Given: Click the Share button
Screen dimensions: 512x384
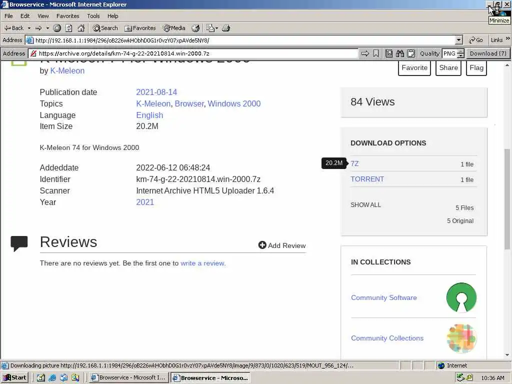Looking at the screenshot, I should pyautogui.click(x=448, y=68).
